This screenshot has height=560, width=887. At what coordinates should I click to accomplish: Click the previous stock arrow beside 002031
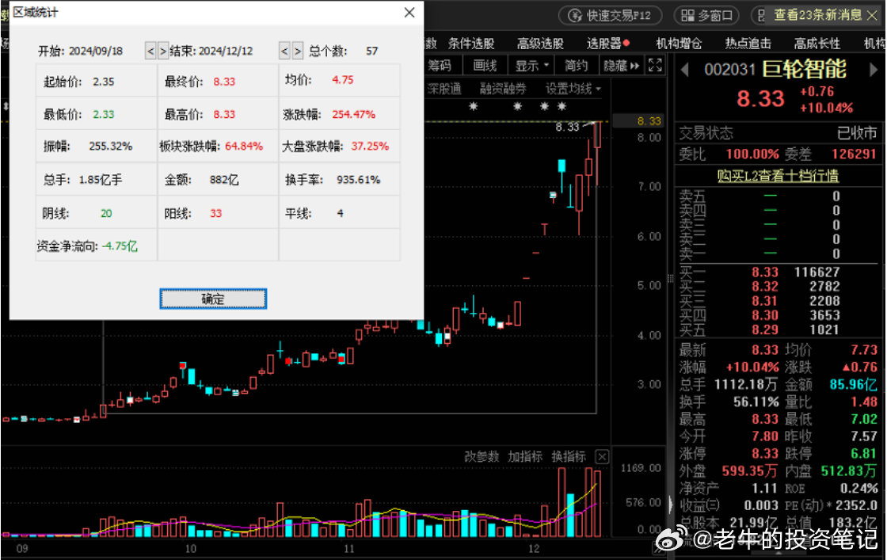coord(686,70)
